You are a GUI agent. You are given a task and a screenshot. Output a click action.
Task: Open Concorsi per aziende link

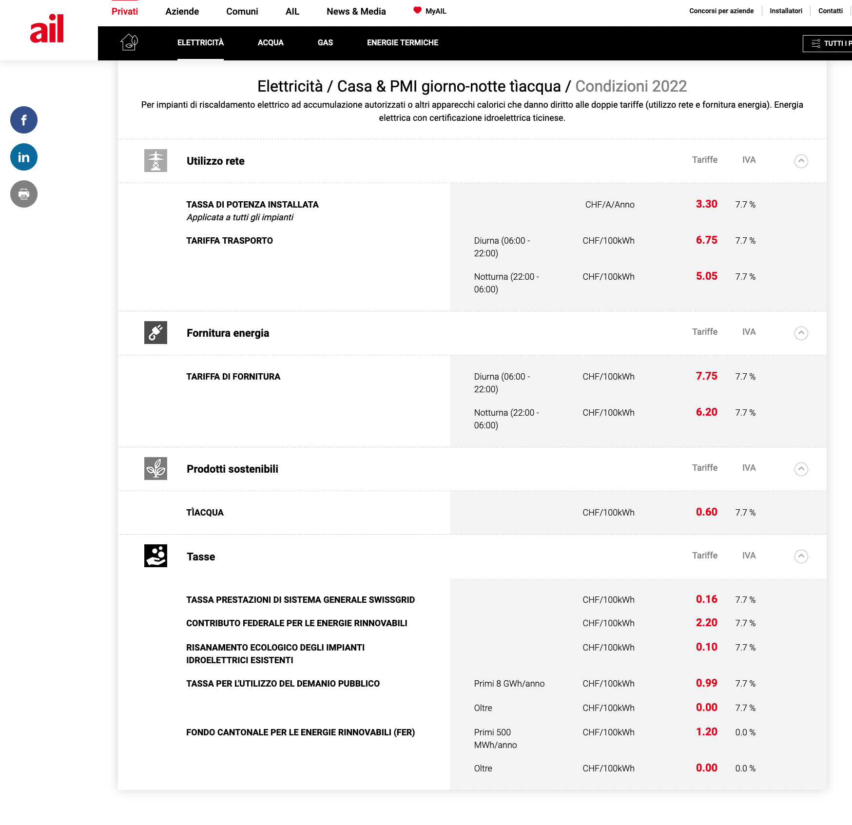click(x=721, y=11)
